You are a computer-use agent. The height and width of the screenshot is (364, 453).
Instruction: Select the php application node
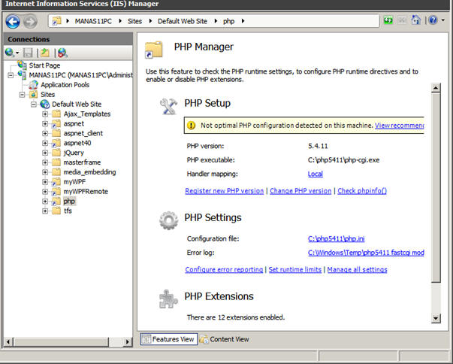[x=69, y=202]
